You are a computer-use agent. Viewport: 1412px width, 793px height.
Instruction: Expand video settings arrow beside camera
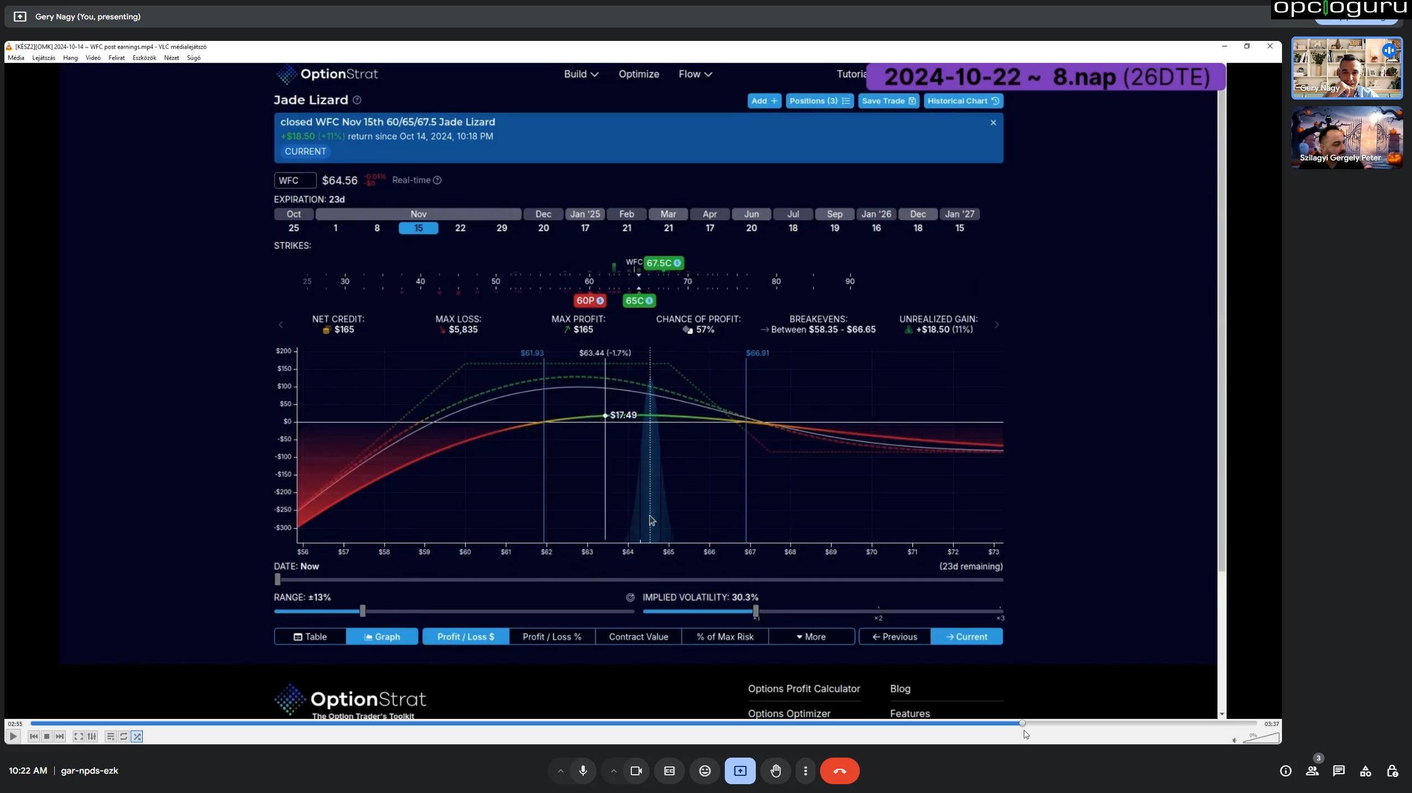click(613, 770)
